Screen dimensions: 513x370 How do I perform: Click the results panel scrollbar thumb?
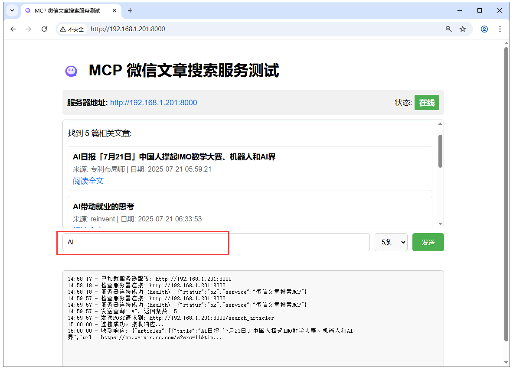click(441, 151)
